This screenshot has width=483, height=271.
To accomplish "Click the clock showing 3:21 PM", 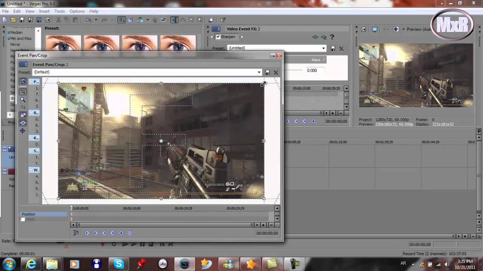I will (x=465, y=261).
